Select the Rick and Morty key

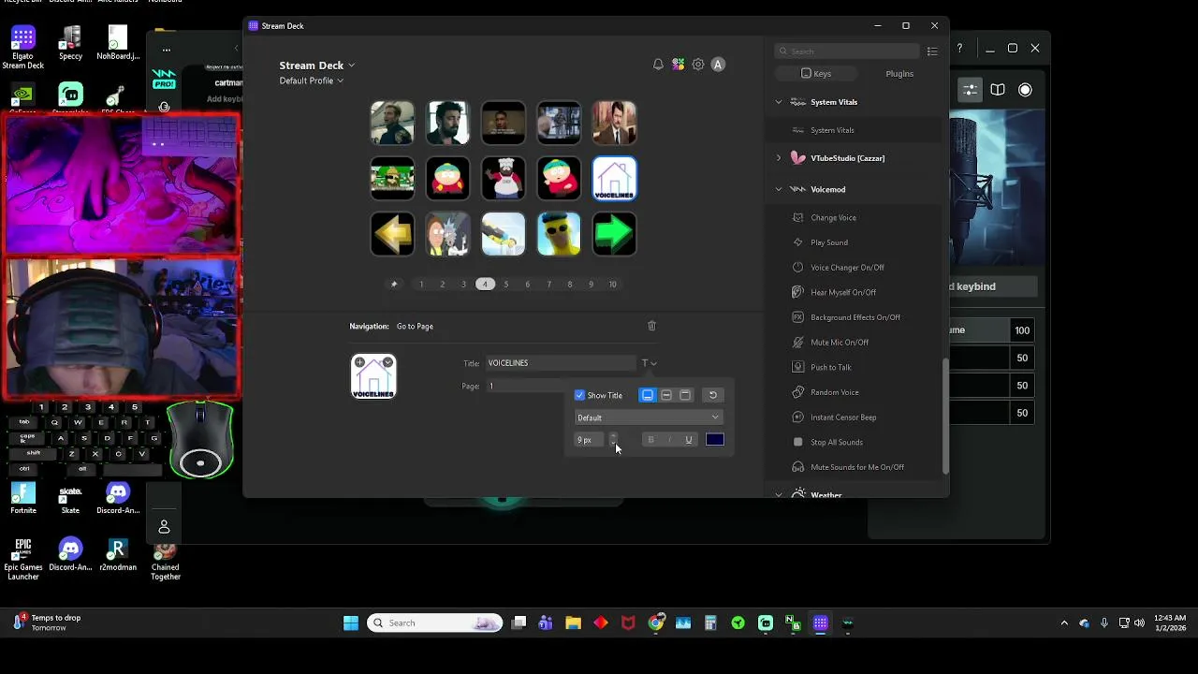(x=447, y=234)
